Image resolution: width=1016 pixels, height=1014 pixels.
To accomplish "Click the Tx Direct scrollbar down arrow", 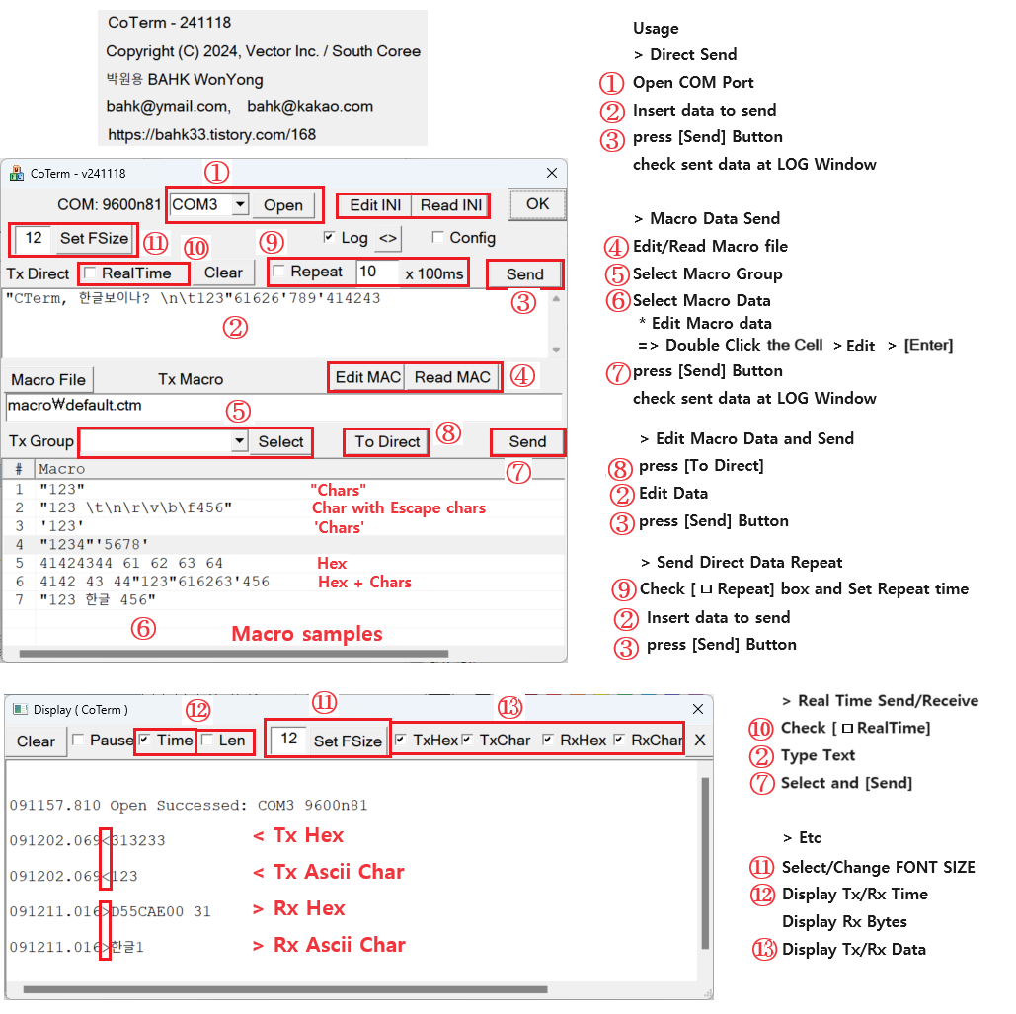I will (556, 350).
